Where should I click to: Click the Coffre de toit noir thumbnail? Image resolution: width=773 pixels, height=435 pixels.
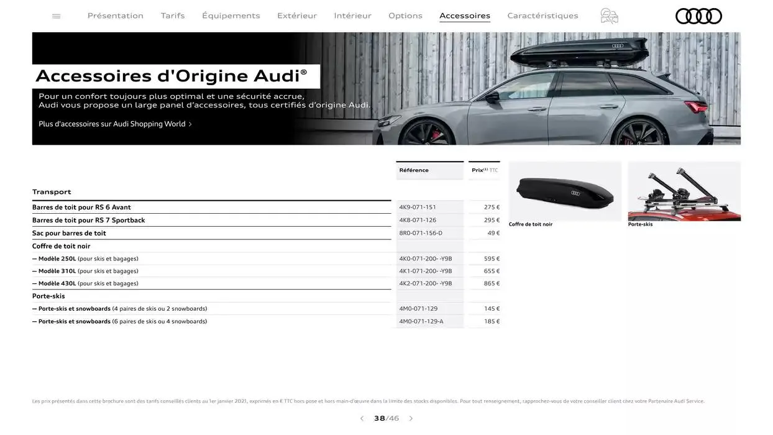tap(565, 190)
